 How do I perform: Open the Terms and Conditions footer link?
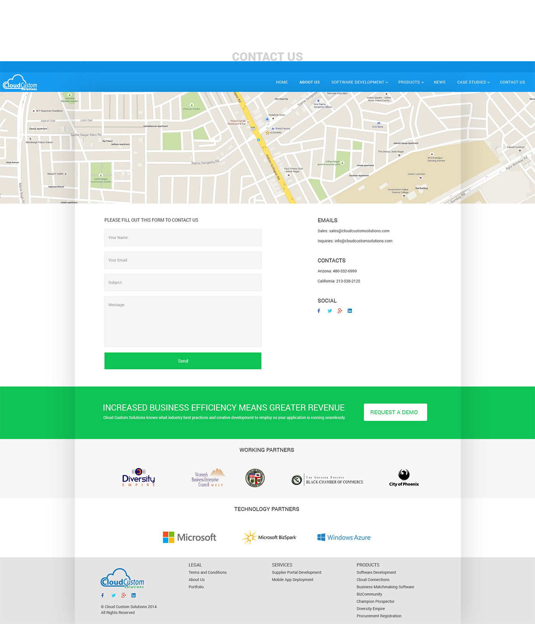click(208, 572)
